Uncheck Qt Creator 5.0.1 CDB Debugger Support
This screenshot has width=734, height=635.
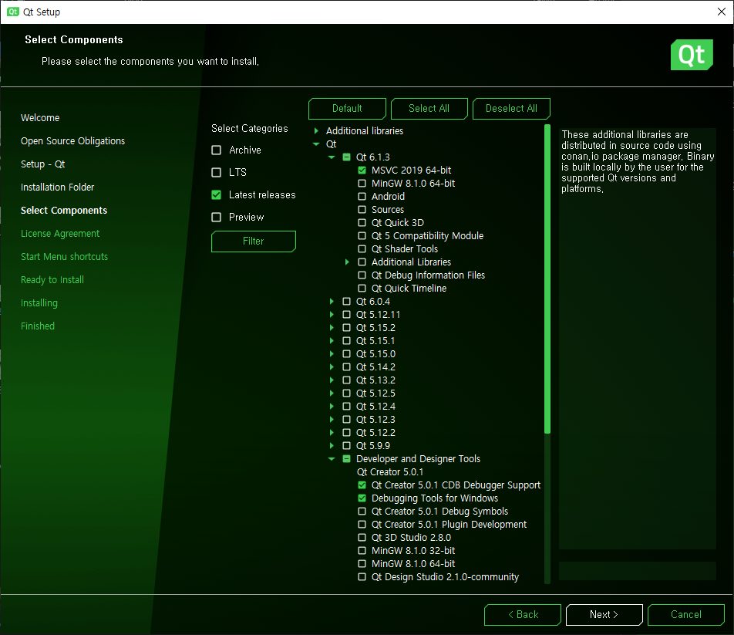[362, 485]
